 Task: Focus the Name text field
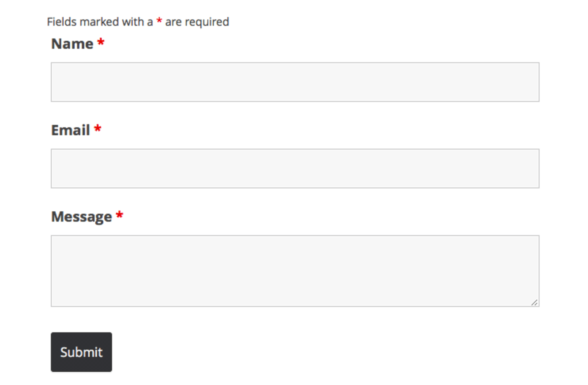[x=295, y=82]
